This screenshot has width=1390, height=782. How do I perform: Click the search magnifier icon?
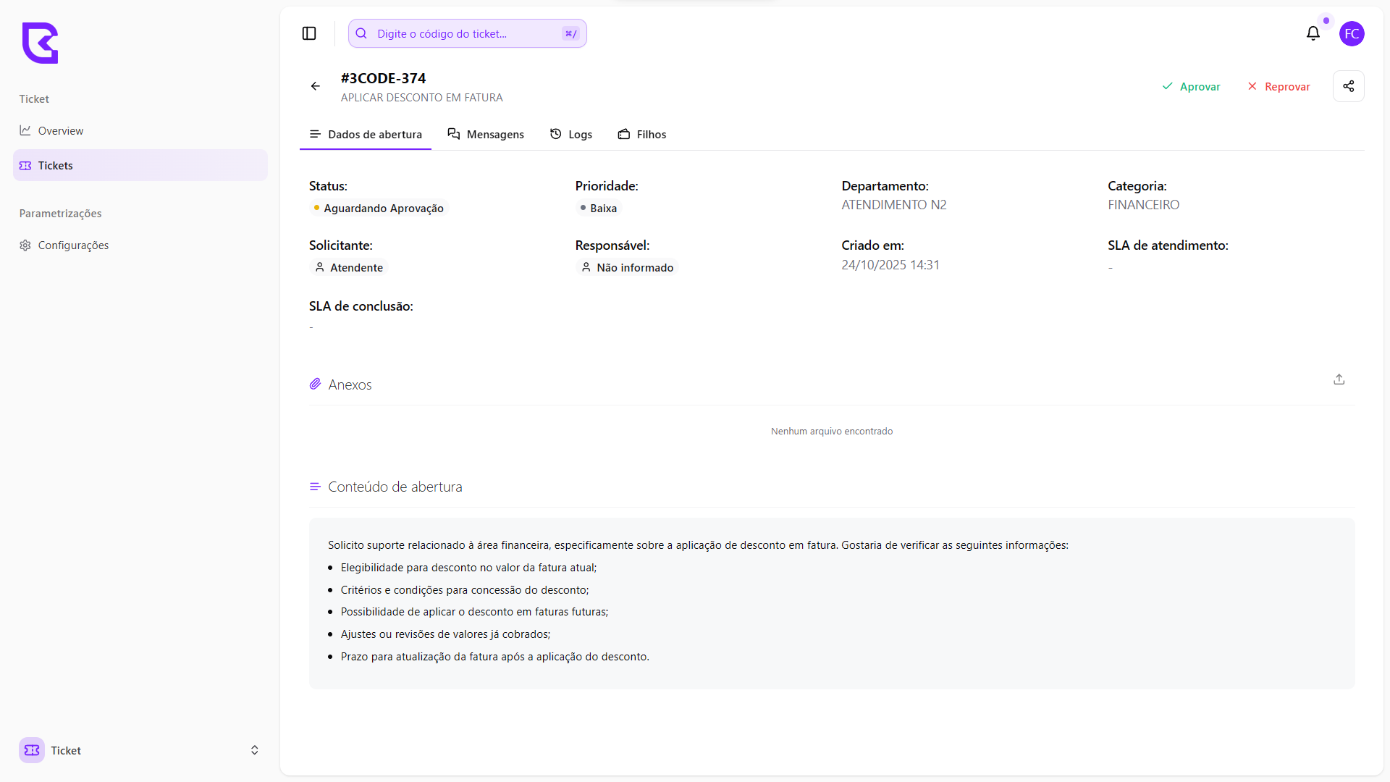point(361,33)
